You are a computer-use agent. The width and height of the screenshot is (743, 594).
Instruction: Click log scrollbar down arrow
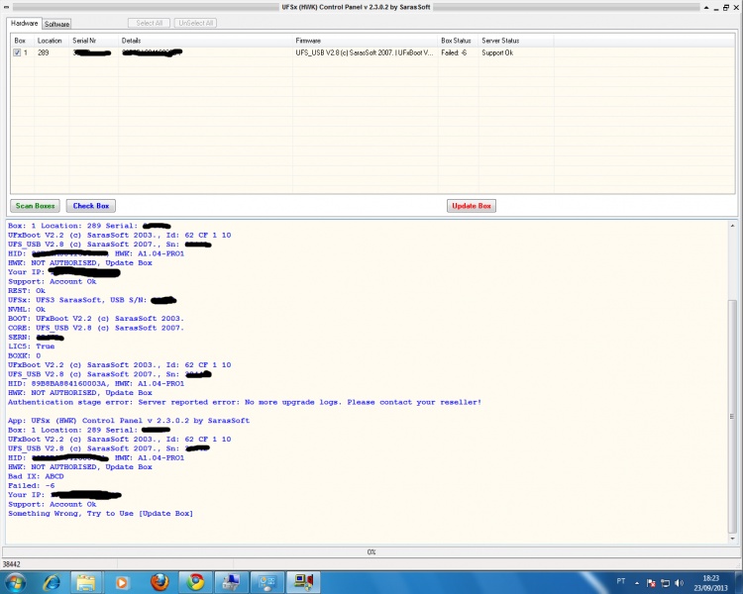732,539
